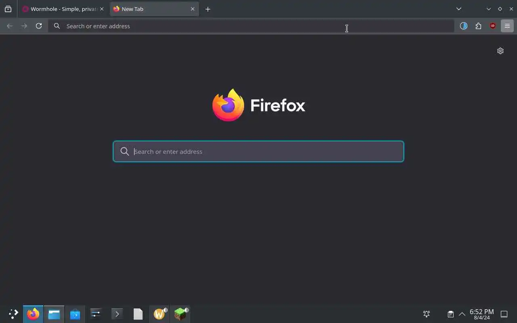The height and width of the screenshot is (323, 517).
Task: Show desktop with the corner button
Action: click(504, 314)
